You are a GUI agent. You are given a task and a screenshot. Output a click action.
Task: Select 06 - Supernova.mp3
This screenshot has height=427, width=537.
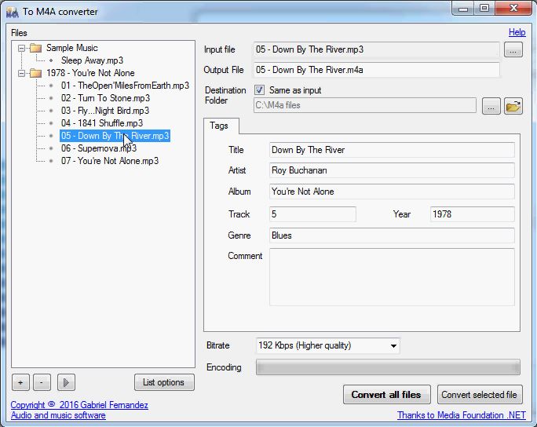(x=99, y=148)
